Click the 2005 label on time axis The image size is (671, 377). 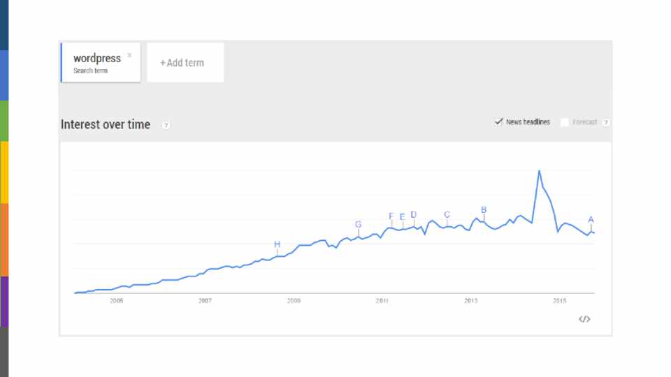click(x=116, y=301)
